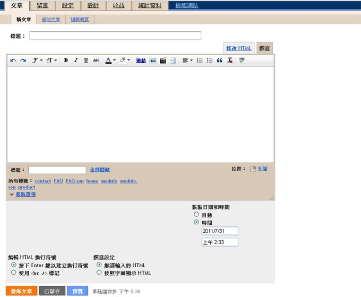Click the undo arrow icon
Screen dimensions: 361x297
point(13,60)
